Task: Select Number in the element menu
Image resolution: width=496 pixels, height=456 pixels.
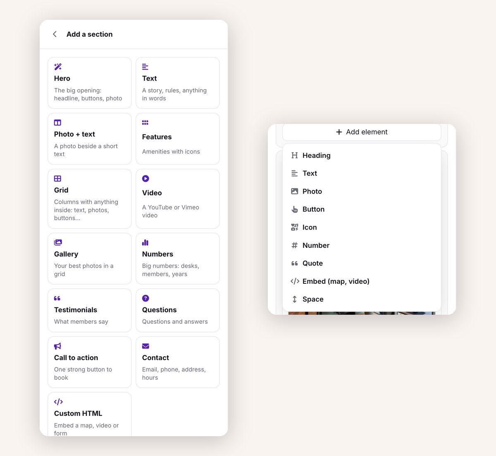Action: [362, 245]
